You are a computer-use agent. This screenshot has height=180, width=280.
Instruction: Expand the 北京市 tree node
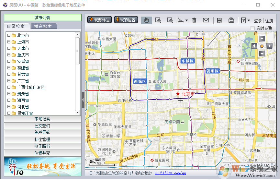9,35
